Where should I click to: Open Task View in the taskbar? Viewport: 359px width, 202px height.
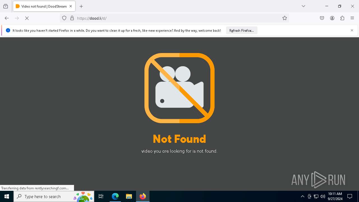pyautogui.click(x=101, y=196)
